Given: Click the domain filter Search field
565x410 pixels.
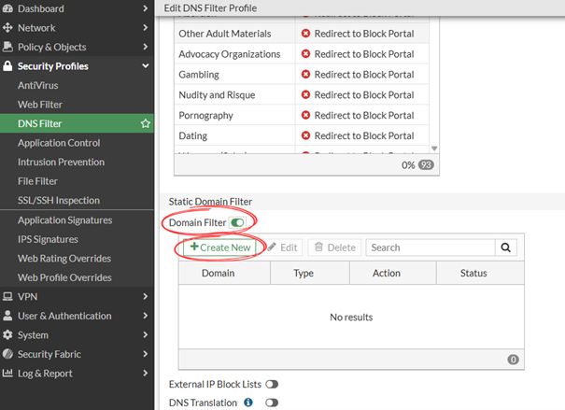Looking at the screenshot, I should pyautogui.click(x=430, y=247).
